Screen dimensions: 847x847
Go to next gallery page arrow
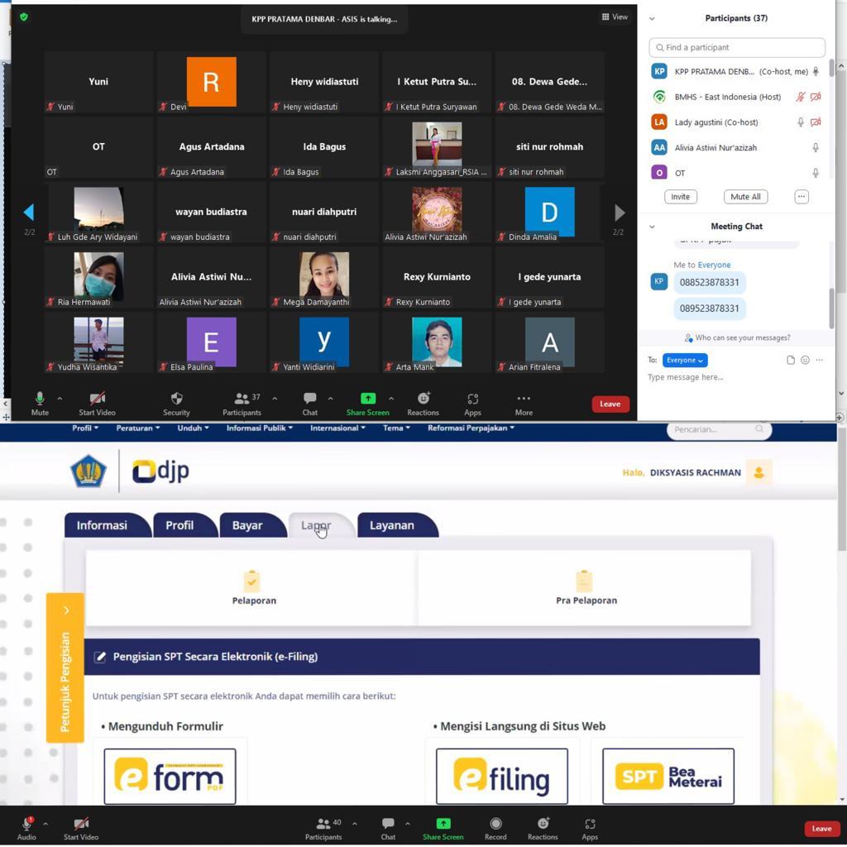click(619, 213)
